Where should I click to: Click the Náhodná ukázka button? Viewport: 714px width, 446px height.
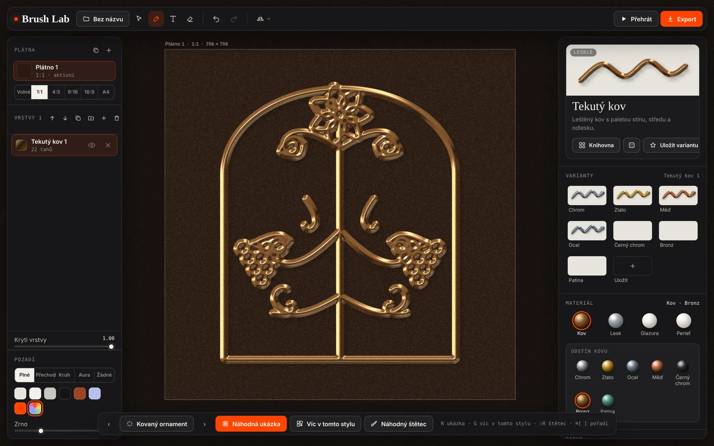[x=251, y=424]
